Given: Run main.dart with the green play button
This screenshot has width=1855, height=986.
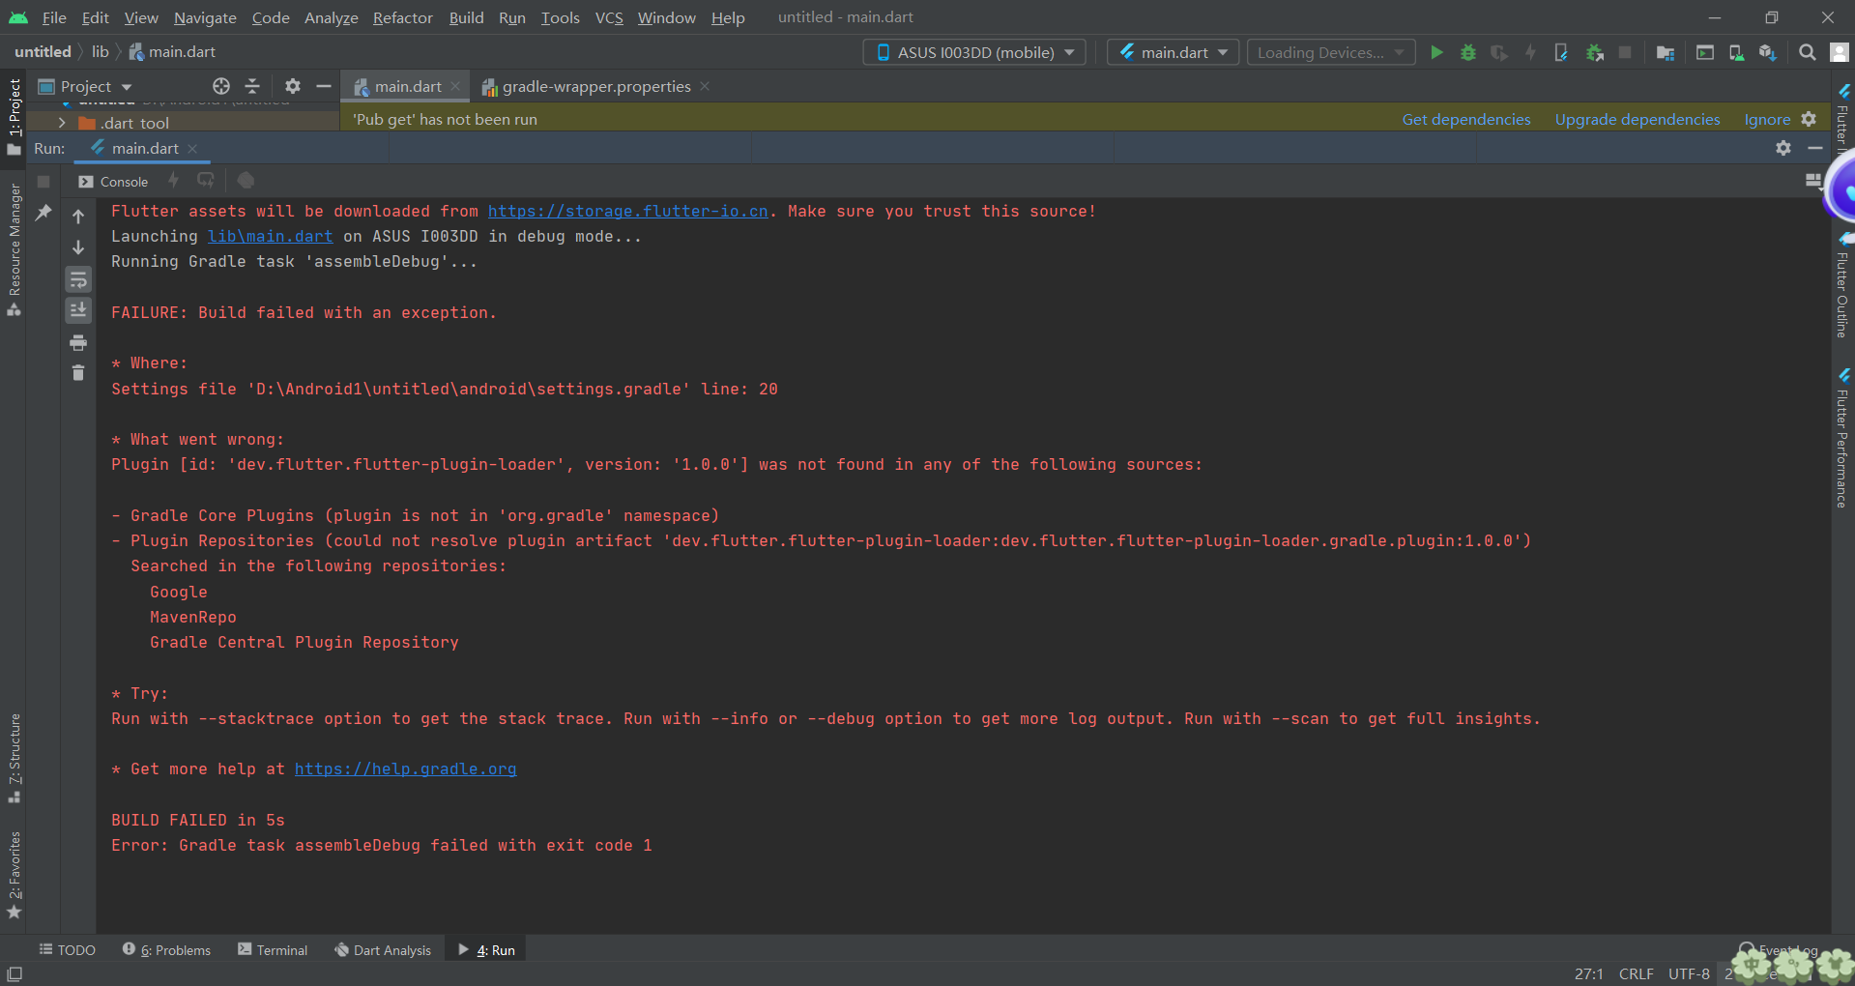Looking at the screenshot, I should pos(1436,52).
